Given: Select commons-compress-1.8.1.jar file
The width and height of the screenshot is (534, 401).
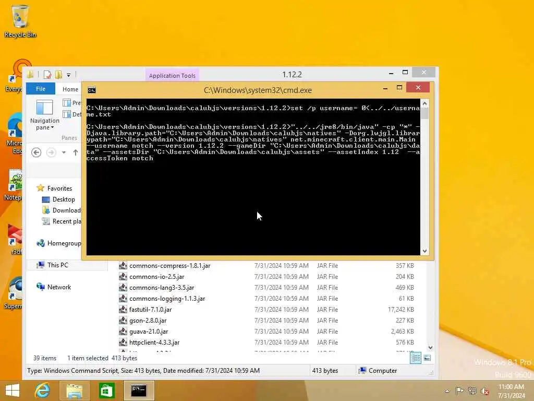Looking at the screenshot, I should point(169,266).
